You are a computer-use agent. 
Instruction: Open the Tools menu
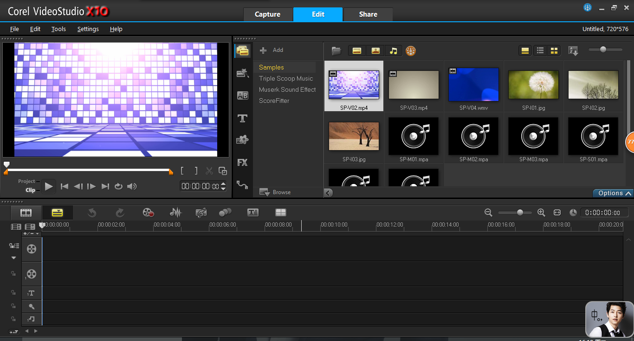pos(58,29)
